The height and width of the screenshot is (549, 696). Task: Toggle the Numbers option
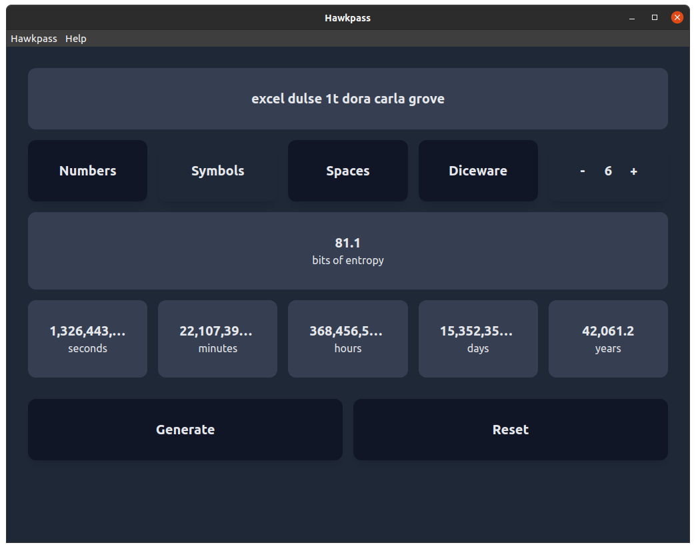[x=87, y=171]
